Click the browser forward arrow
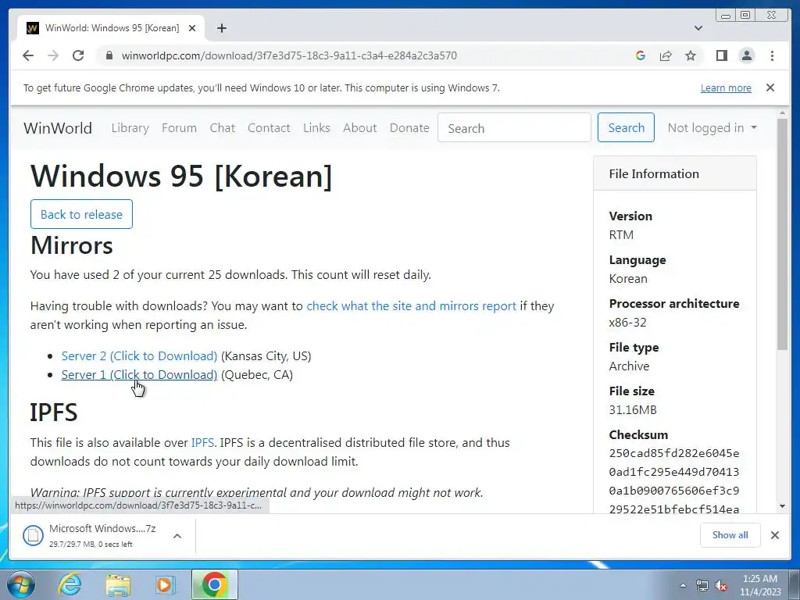Viewport: 800px width, 600px height. click(53, 55)
